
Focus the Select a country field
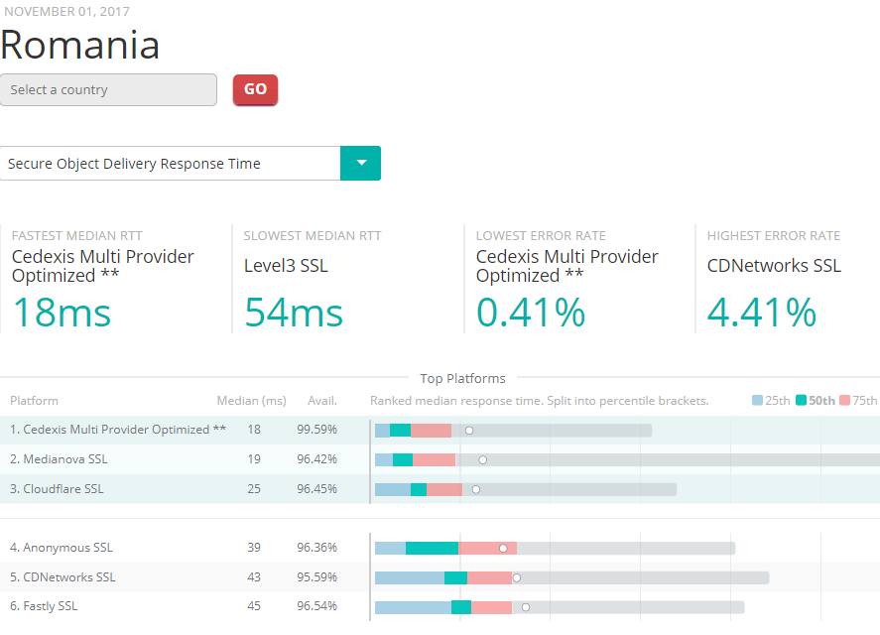pyautogui.click(x=108, y=90)
